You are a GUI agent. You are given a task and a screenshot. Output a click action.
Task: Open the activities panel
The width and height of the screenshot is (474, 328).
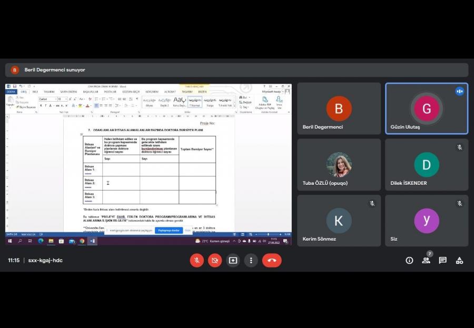coord(459,260)
